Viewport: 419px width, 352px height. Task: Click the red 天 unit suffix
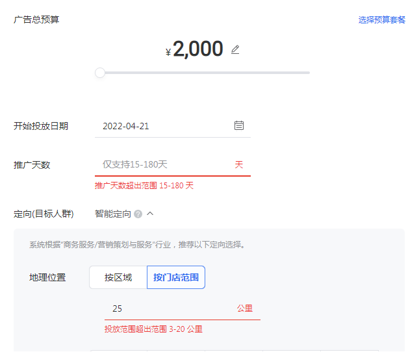[238, 165]
